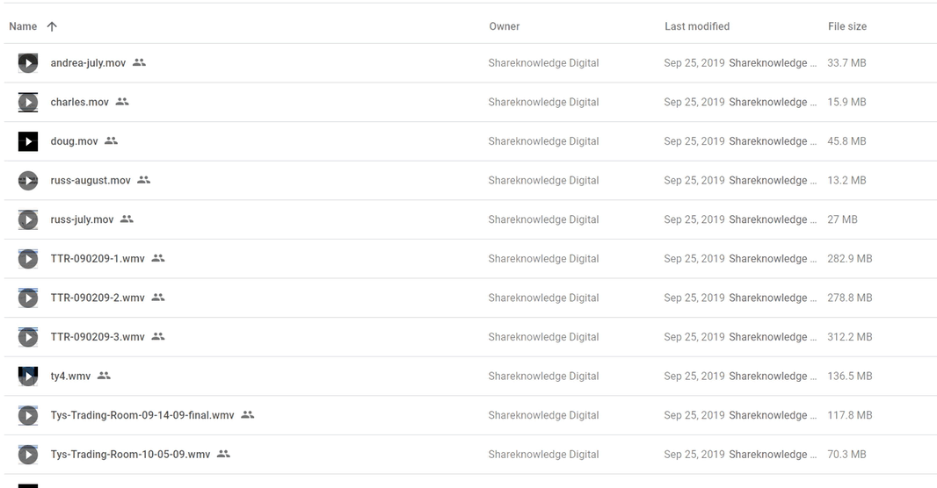Toggle the sort direction arrow next to Name
The image size is (937, 488).
click(52, 26)
